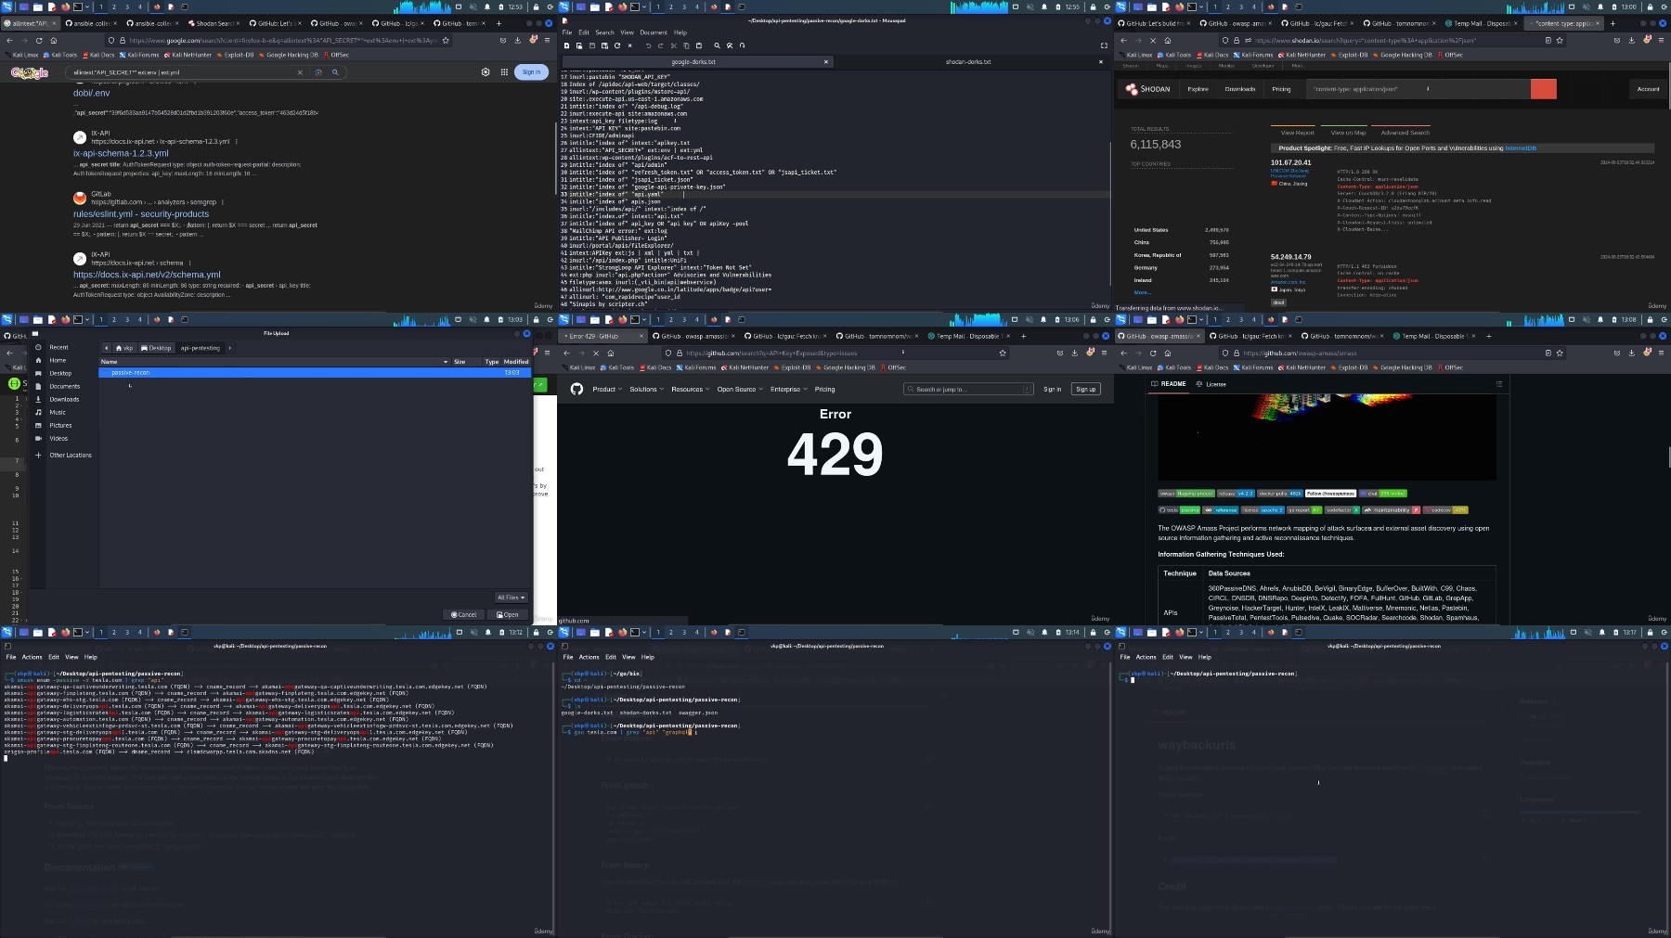
Task: Expand the Resources dropdown on GitHub Error 429 page
Action: (x=690, y=390)
